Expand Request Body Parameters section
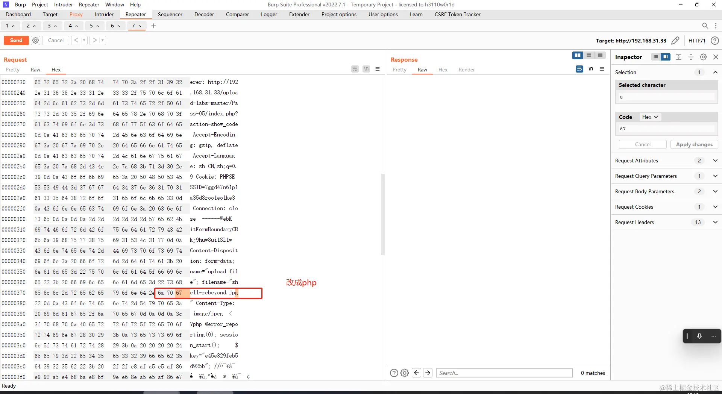Screen dimensions: 722x394 click(x=715, y=191)
